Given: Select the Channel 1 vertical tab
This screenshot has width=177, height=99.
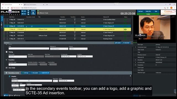Looking at the screenshot, I should 2,18.
